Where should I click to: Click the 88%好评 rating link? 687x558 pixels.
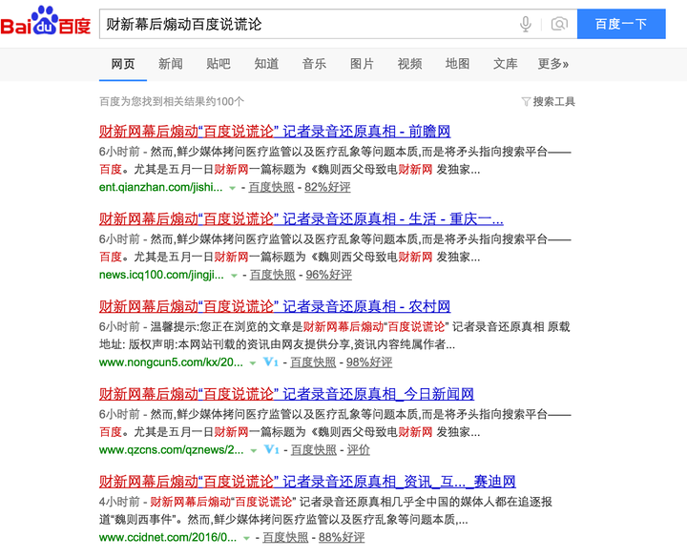[x=342, y=538]
